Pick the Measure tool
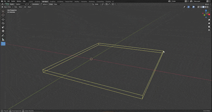212x112 pixels. 3,39
